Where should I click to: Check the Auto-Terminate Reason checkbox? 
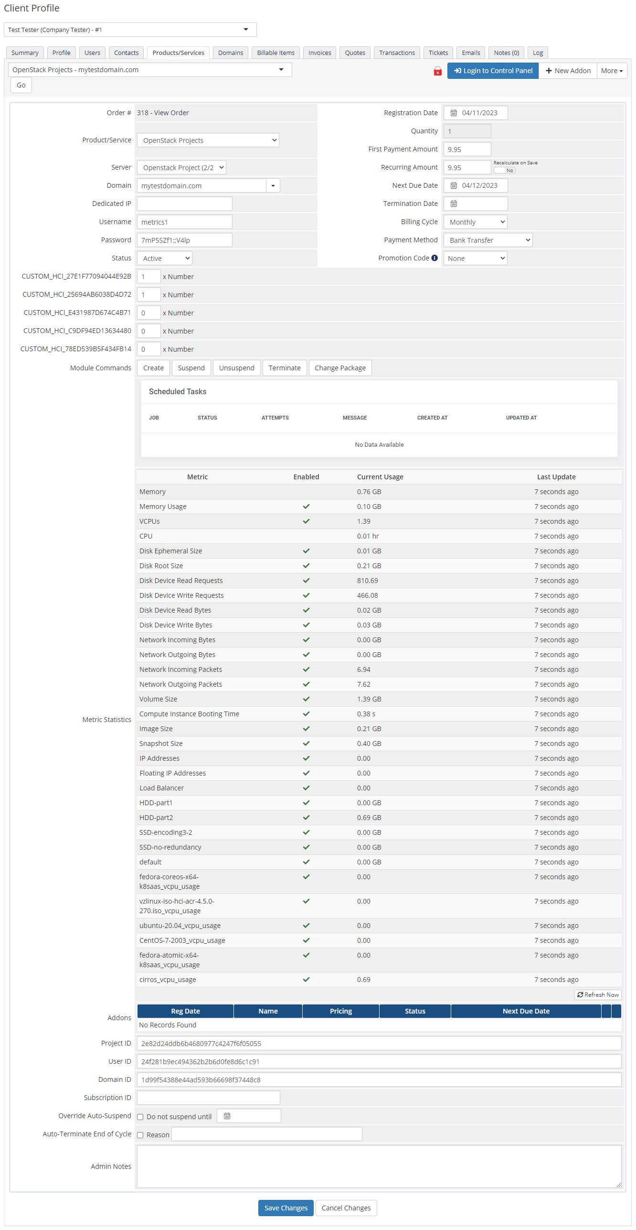click(x=140, y=1135)
